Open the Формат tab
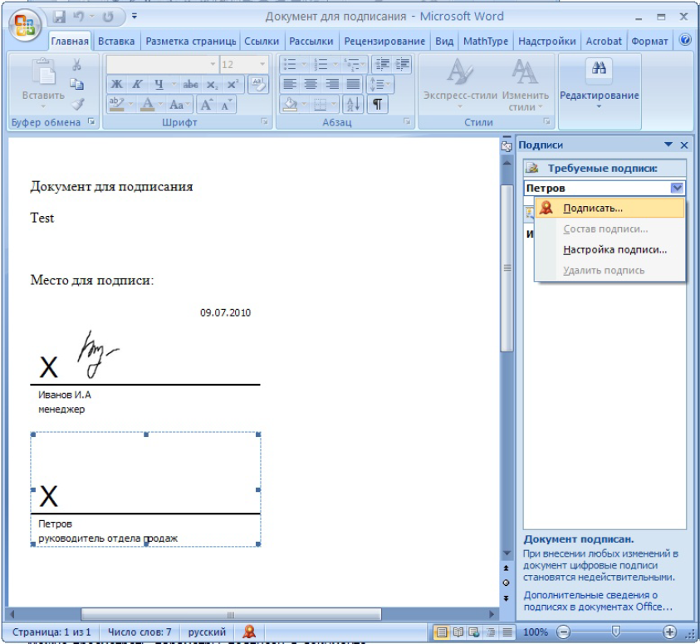This screenshot has width=700, height=644. pyautogui.click(x=649, y=41)
